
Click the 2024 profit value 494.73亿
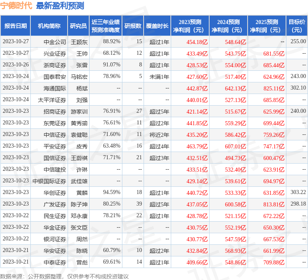(235, 158)
